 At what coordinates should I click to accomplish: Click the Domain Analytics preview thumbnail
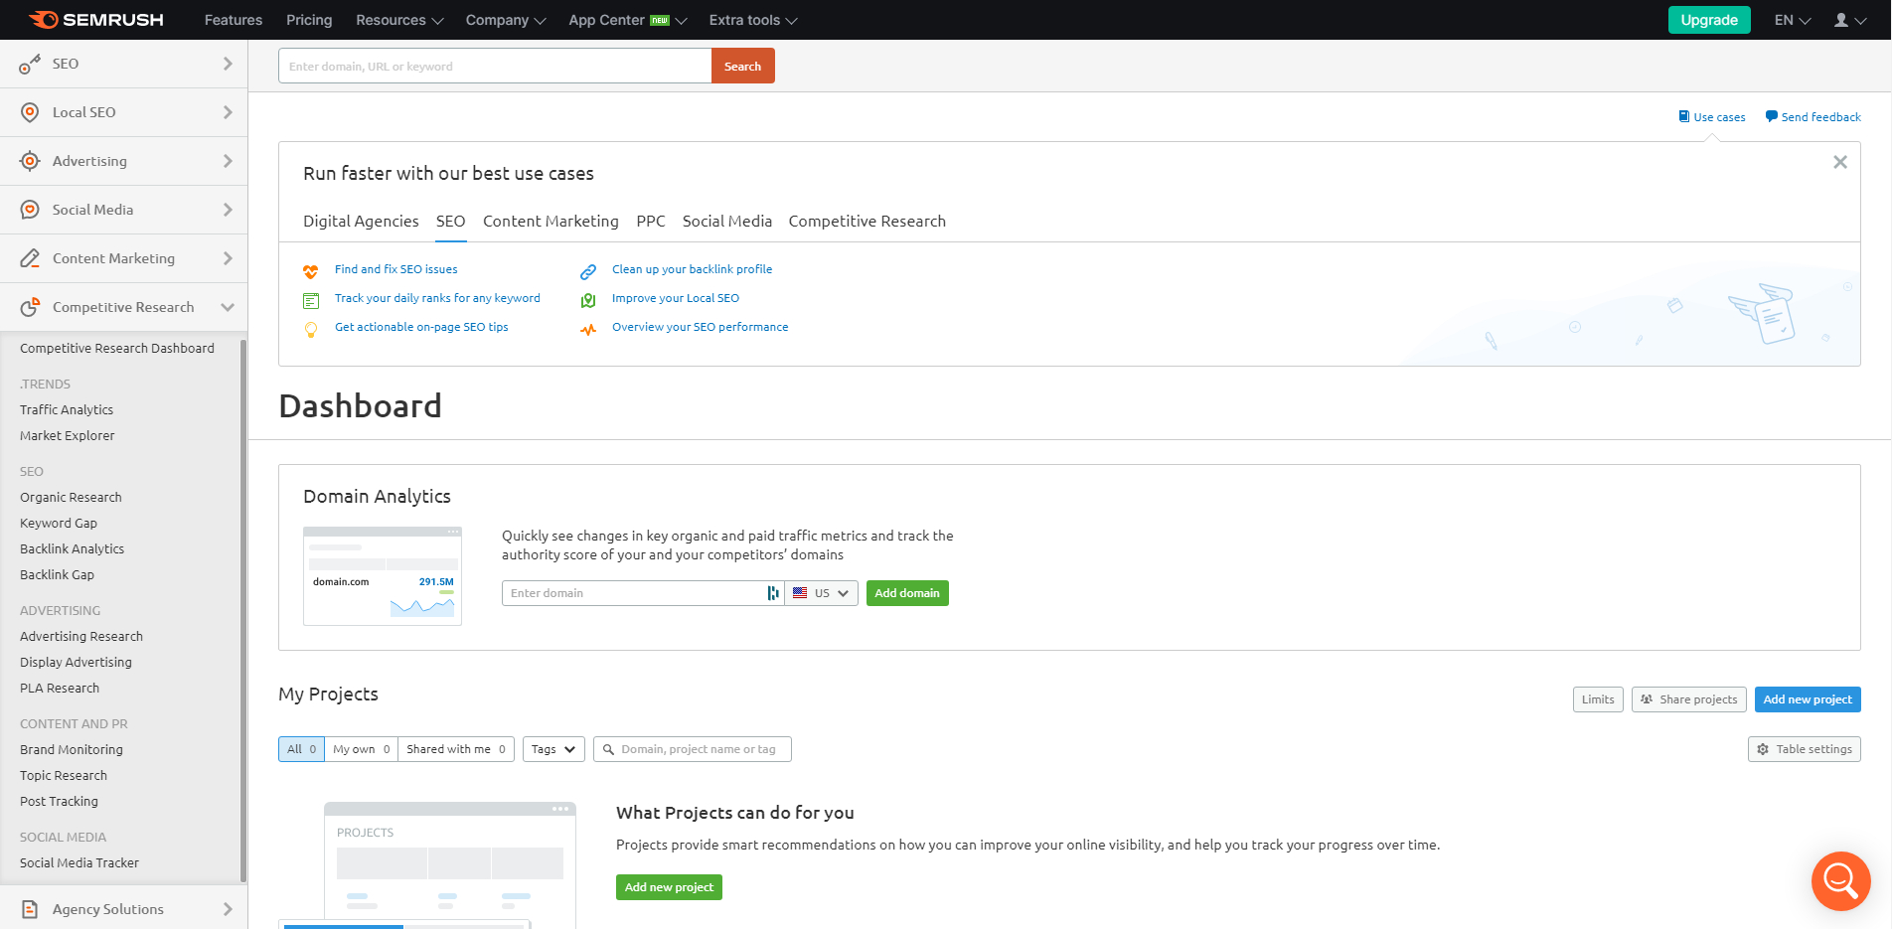[x=383, y=576]
